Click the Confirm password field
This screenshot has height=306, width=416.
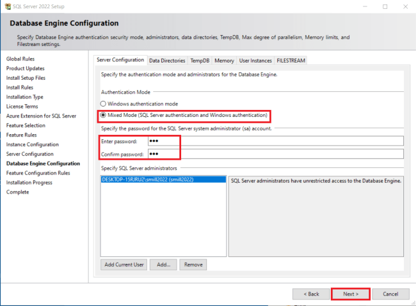tap(276, 154)
